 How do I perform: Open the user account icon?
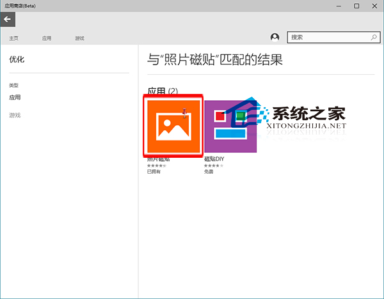275,37
